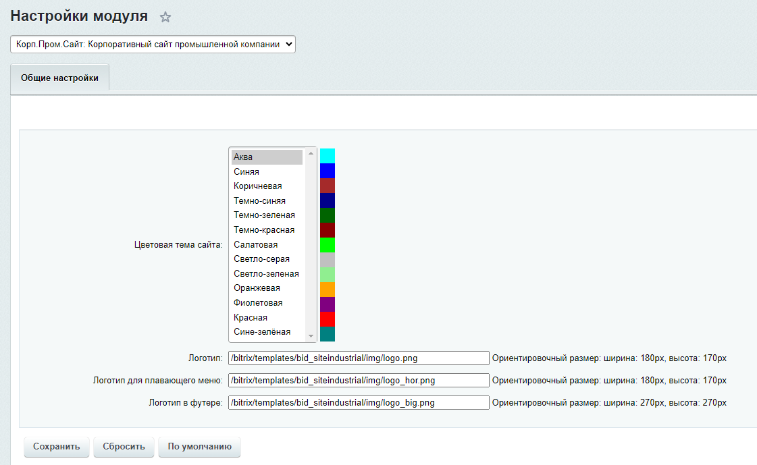This screenshot has width=757, height=465.
Task: Click the bright green Салатовая swatch
Action: (328, 245)
